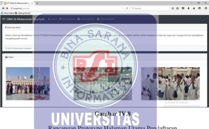
Task: Click the Informasi Kami panel heading
Action: pos(13,27)
